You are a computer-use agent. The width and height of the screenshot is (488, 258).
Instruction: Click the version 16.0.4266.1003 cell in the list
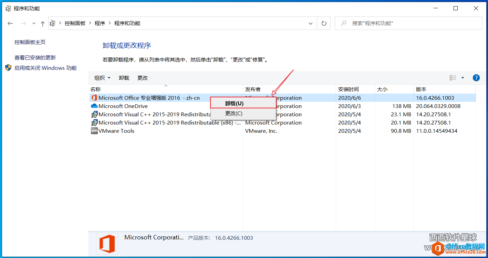pyautogui.click(x=435, y=98)
